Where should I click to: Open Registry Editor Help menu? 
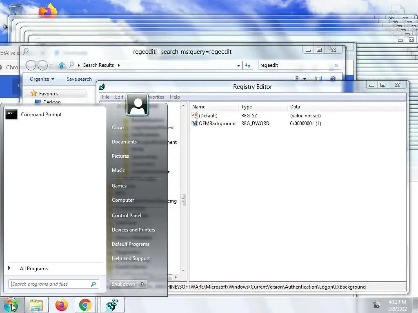[x=175, y=97]
